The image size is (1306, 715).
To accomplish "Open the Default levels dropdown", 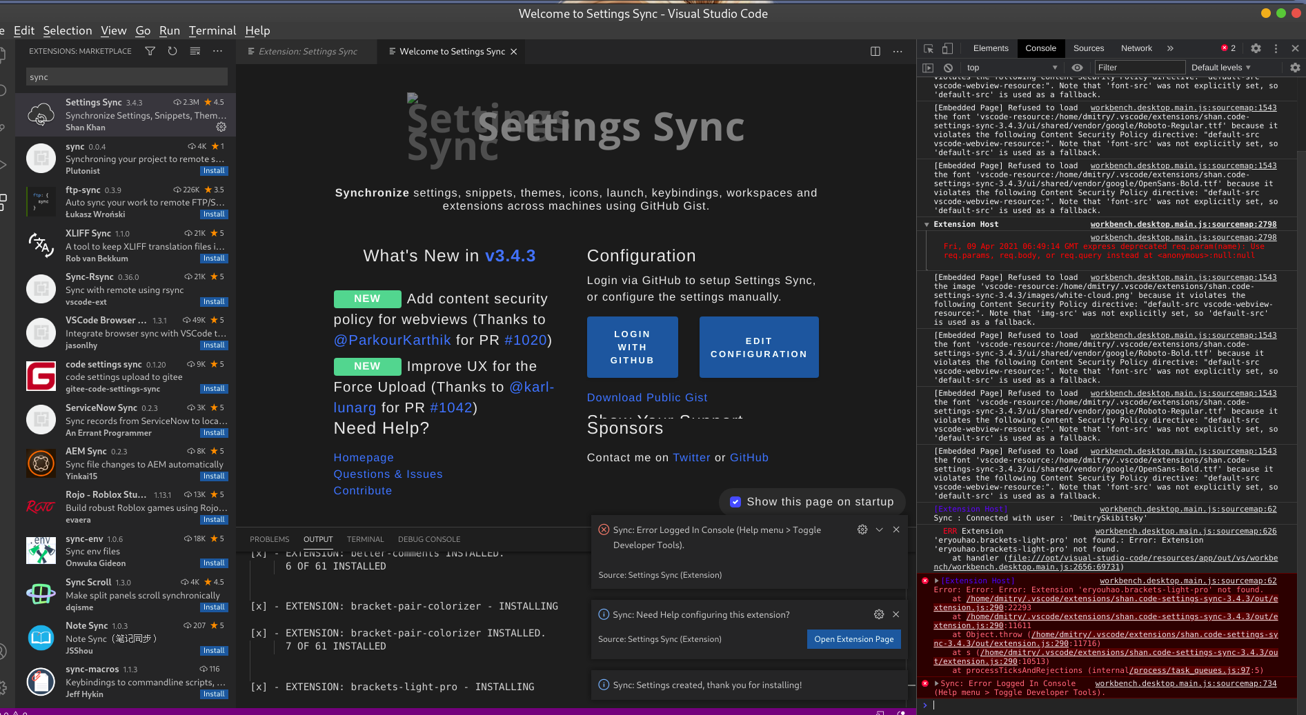I will click(x=1220, y=68).
